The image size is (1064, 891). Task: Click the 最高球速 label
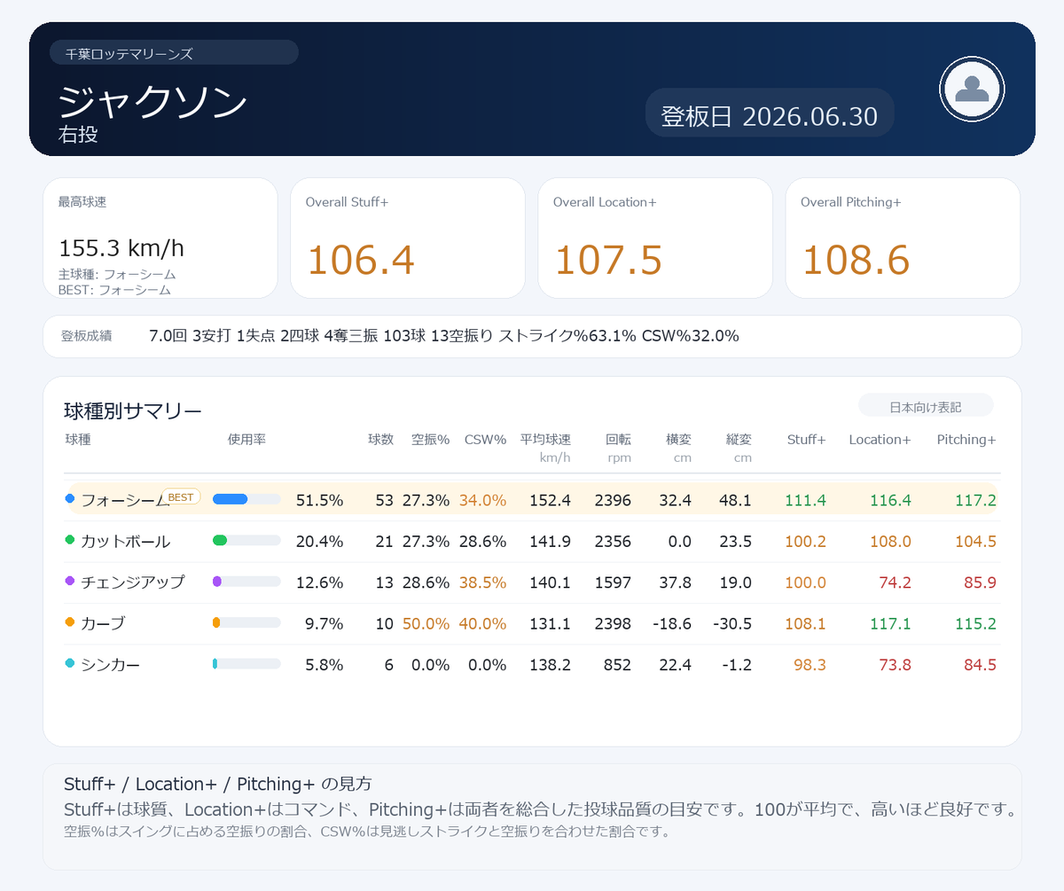82,202
